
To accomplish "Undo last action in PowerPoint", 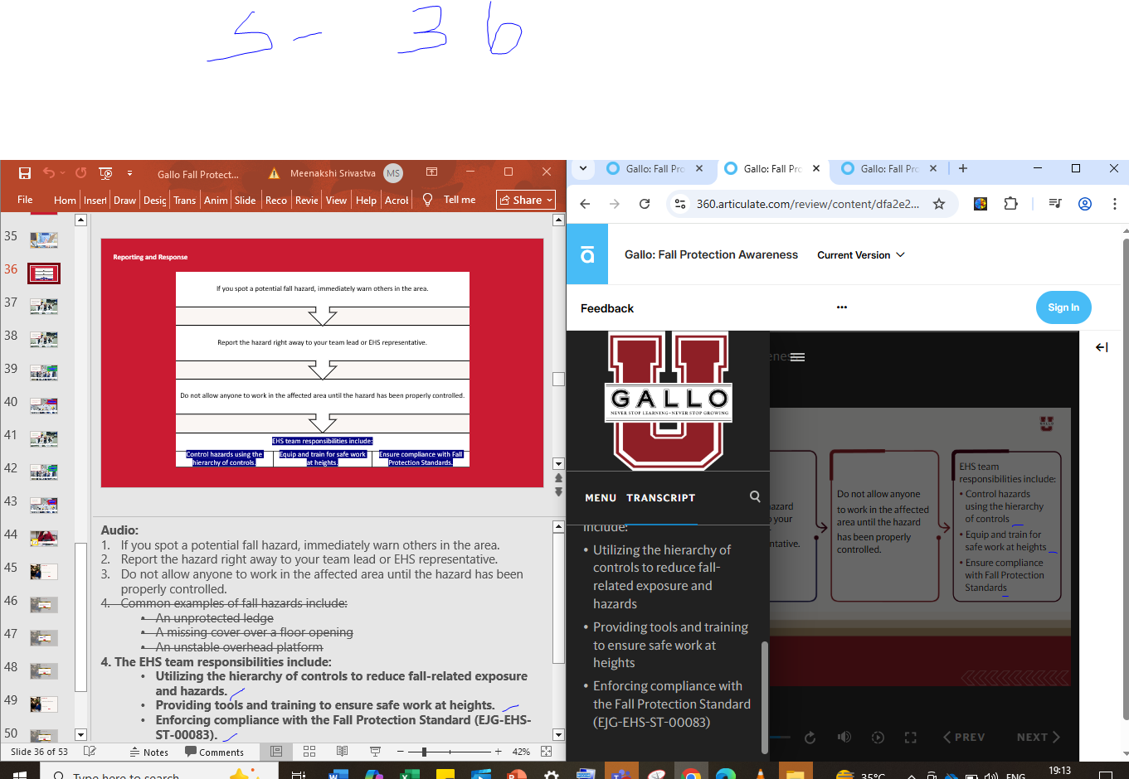I will (49, 173).
